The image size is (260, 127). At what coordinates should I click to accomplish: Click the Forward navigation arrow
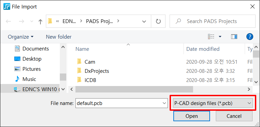point(21,21)
